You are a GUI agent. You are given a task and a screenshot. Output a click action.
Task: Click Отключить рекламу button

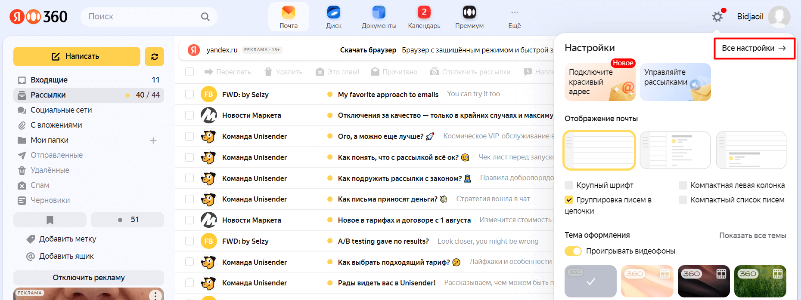click(89, 278)
